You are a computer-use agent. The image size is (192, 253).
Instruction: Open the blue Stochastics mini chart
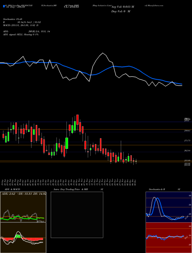(169, 207)
